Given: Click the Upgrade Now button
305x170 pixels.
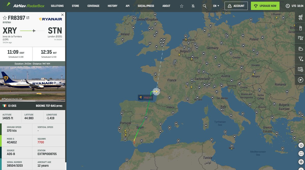Looking at the screenshot, I should click(265, 6).
